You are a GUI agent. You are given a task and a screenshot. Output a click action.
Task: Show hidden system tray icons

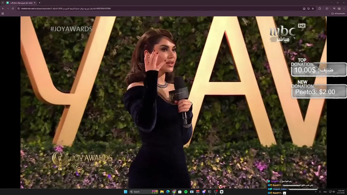(316, 192)
